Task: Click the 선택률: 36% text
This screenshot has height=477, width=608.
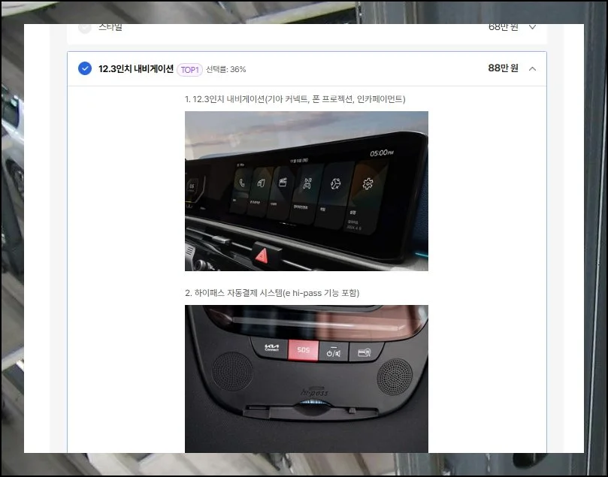Action: pyautogui.click(x=226, y=70)
